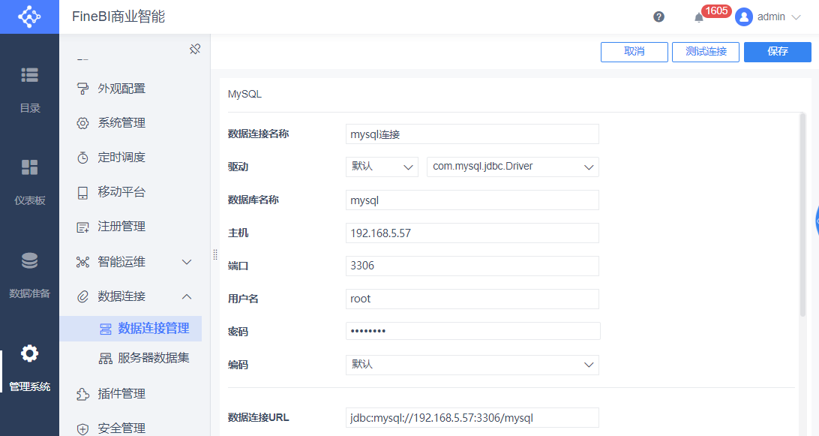Image resolution: width=819 pixels, height=436 pixels.
Task: Open the 编码 encoding dropdown
Action: tap(472, 365)
